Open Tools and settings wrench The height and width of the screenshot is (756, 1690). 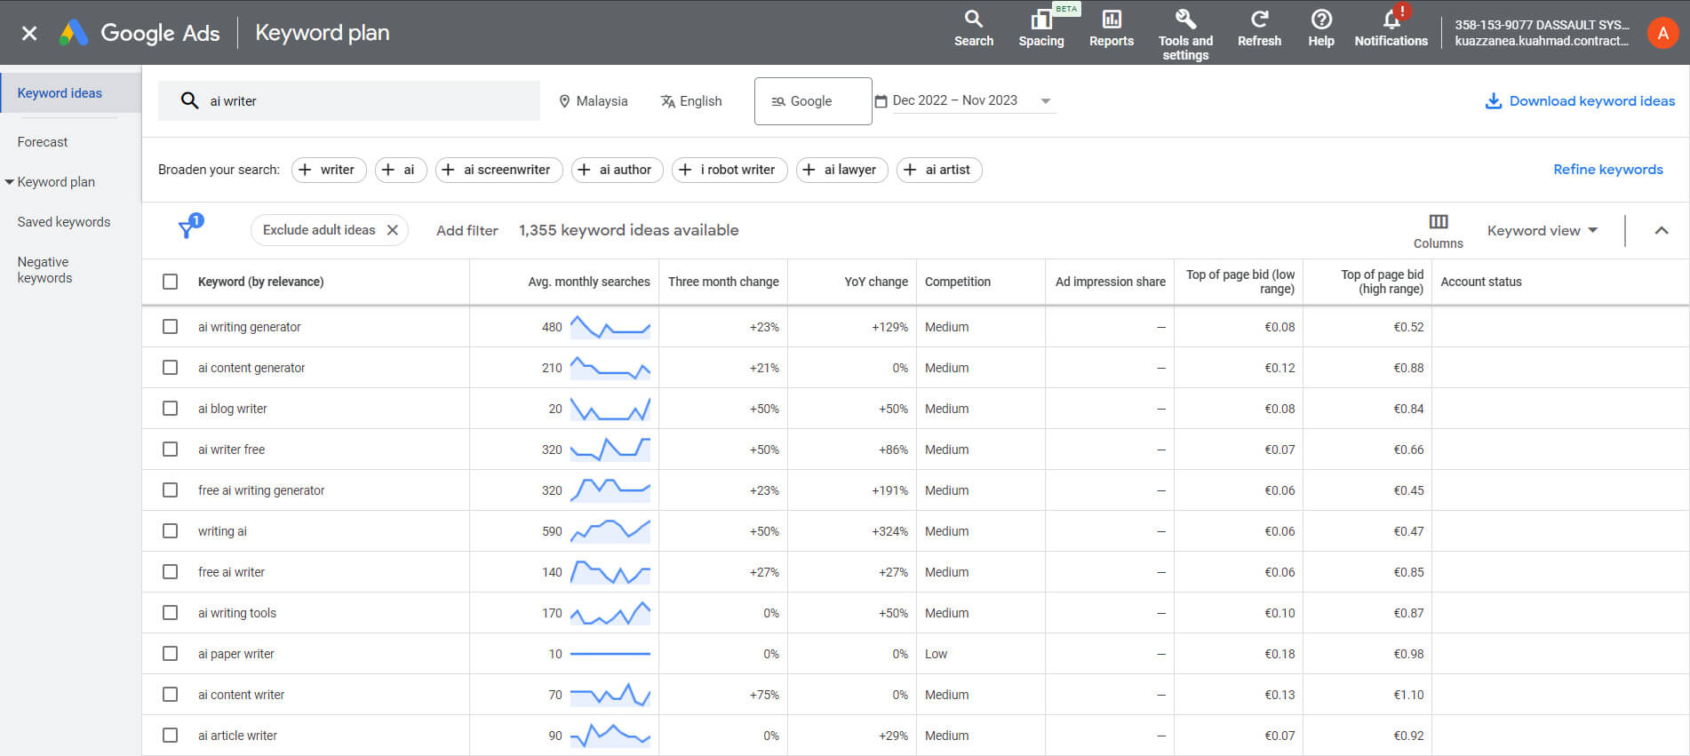tap(1184, 36)
